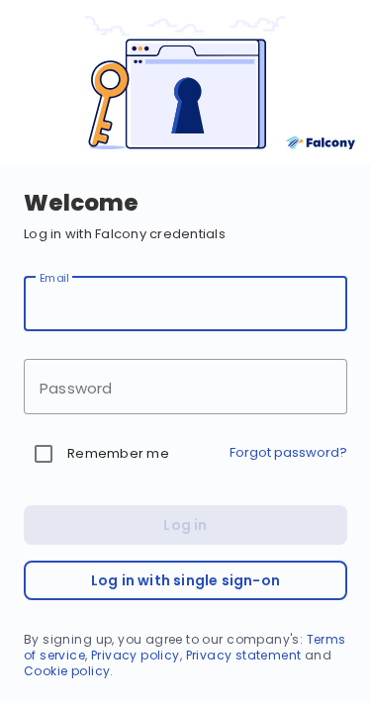Click the dark blue keyhole graphic
Viewport: 371px width, 703px height.
click(x=188, y=106)
